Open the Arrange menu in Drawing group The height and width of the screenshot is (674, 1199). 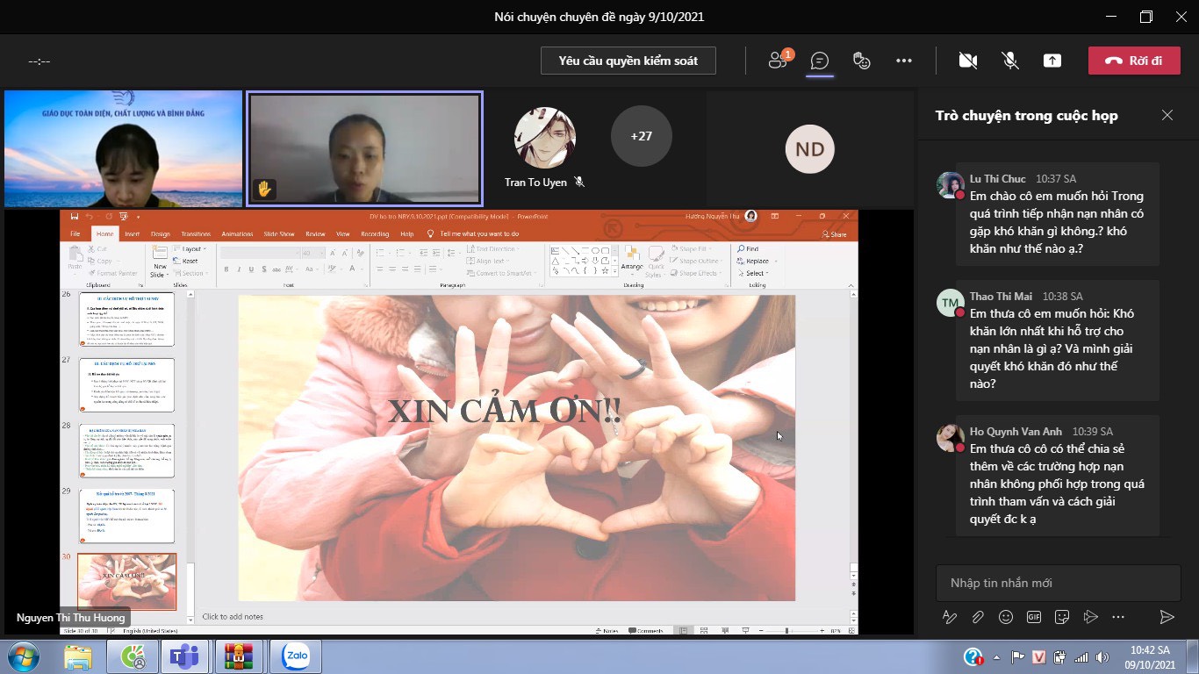click(x=632, y=261)
